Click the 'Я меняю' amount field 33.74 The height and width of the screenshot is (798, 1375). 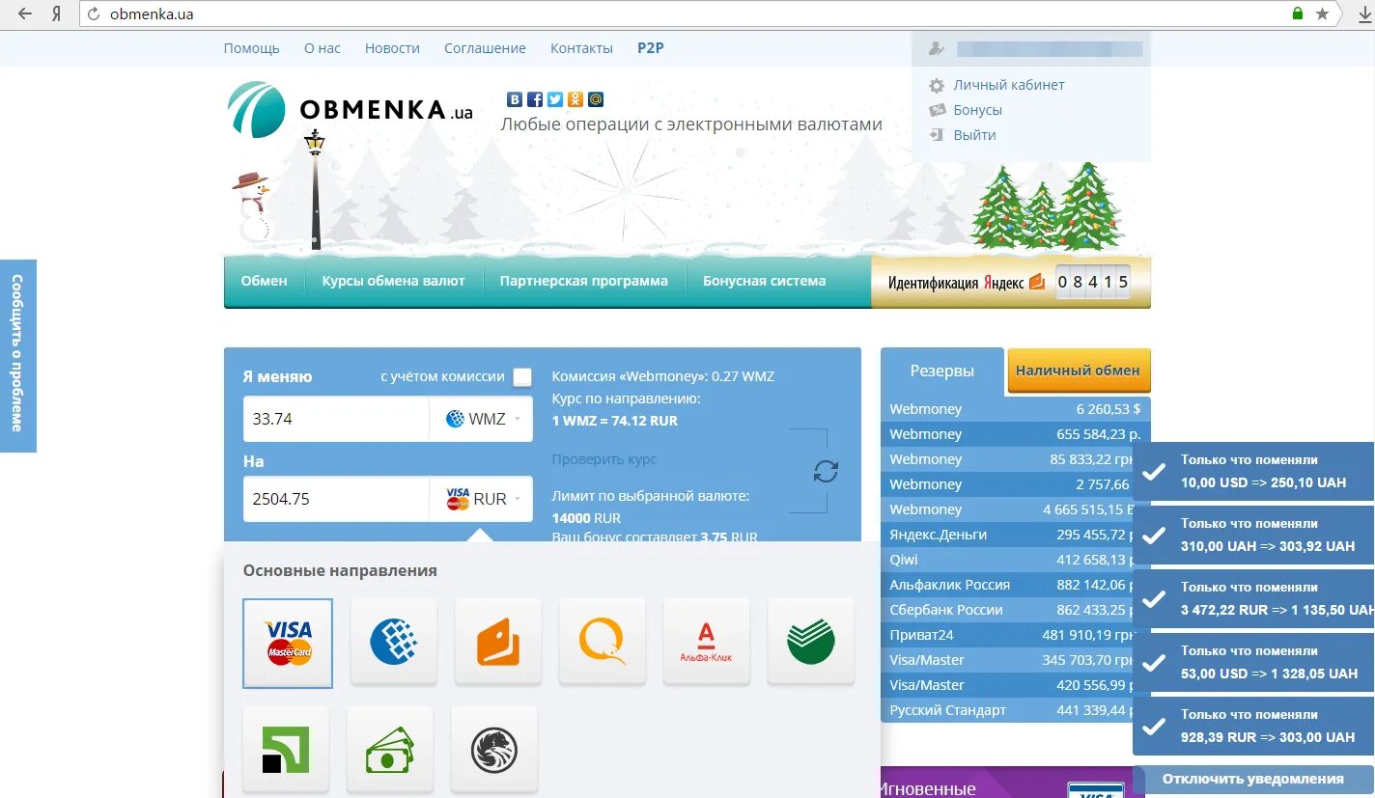tap(336, 419)
